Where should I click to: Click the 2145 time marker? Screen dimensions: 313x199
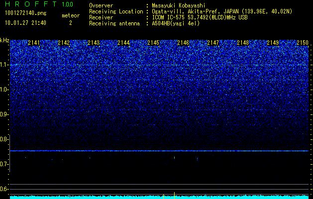pos(153,43)
